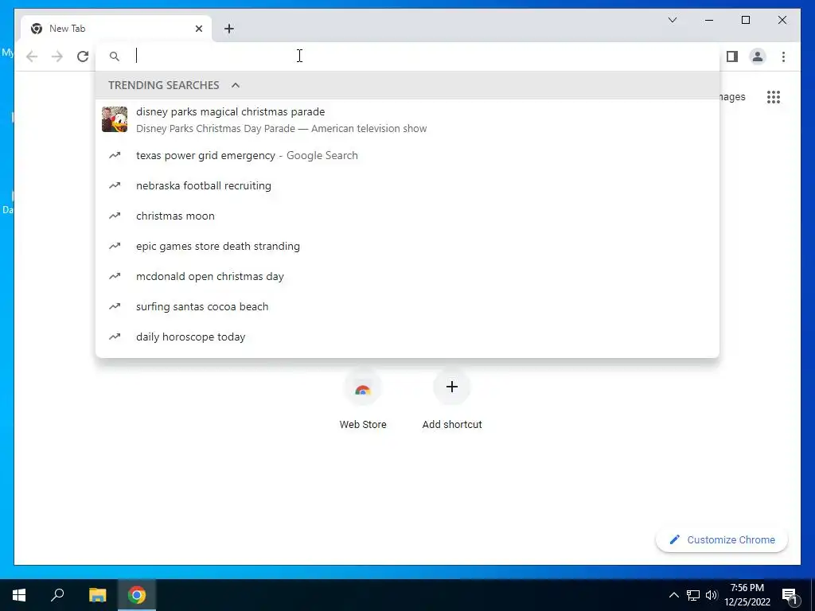815x611 pixels.
Task: Click the Add shortcut button
Action: point(452,400)
